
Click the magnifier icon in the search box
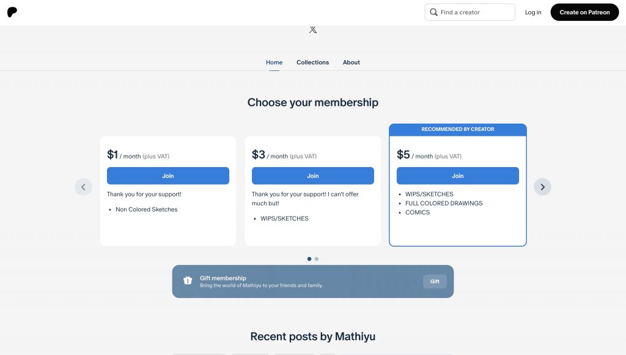point(433,12)
